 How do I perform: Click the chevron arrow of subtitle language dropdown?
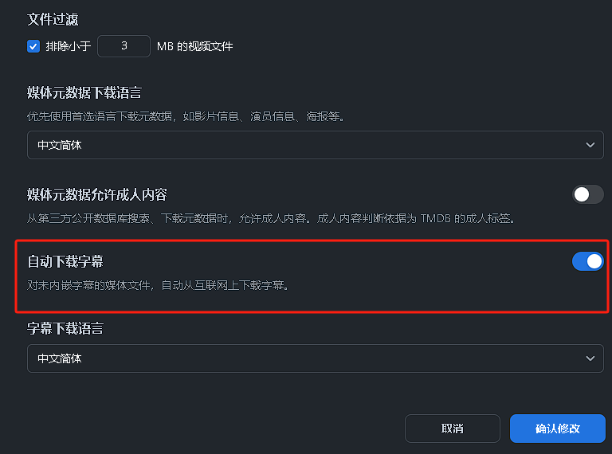click(x=590, y=358)
